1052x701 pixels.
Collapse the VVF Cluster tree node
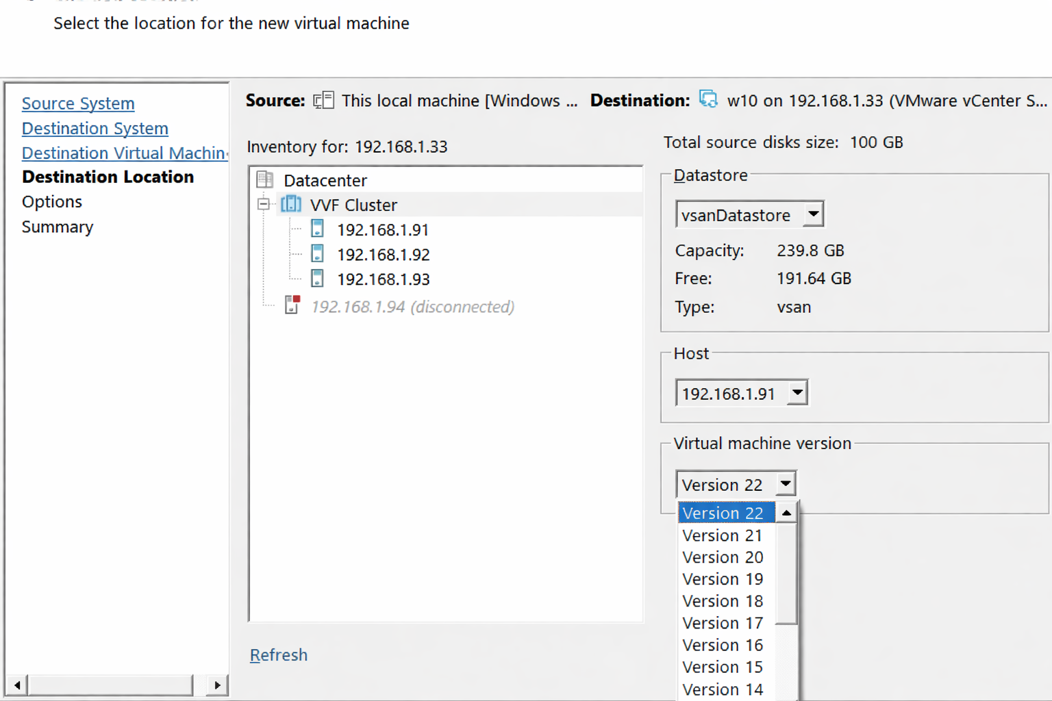[x=264, y=204]
